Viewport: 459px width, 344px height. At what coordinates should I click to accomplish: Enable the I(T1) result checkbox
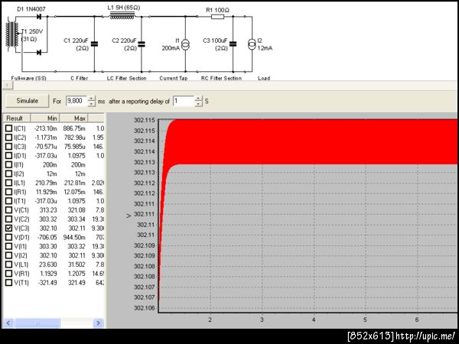pyautogui.click(x=8, y=200)
